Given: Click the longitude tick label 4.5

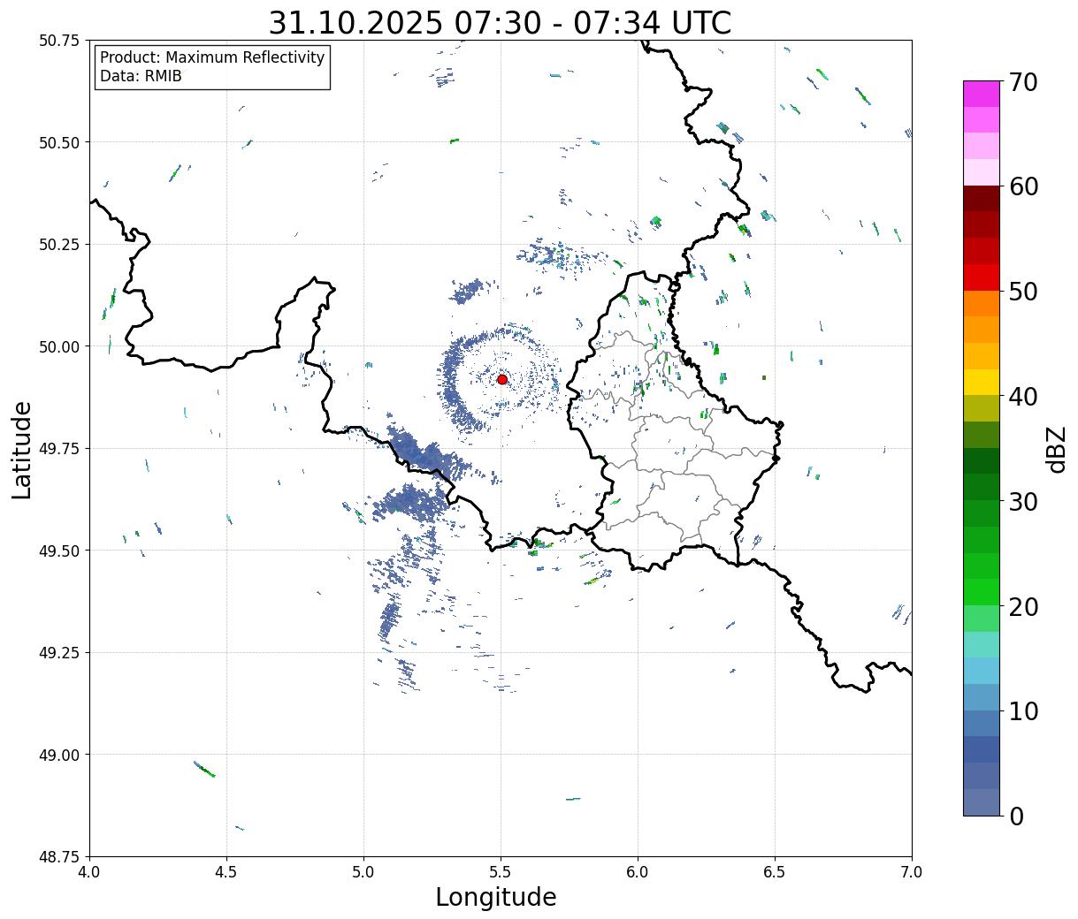Looking at the screenshot, I should click(226, 872).
